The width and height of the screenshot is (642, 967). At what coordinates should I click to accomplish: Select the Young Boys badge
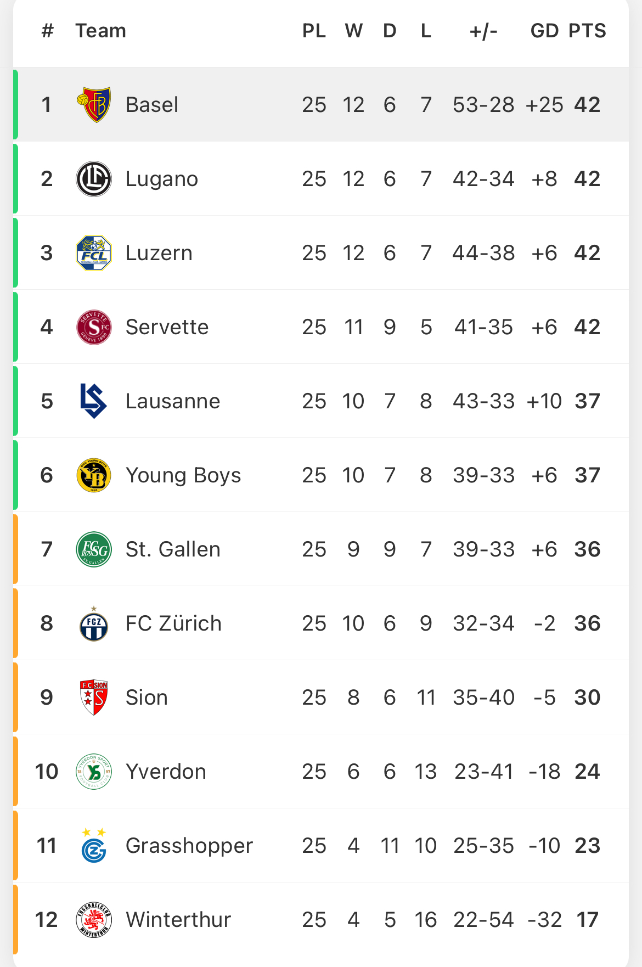[x=94, y=475]
